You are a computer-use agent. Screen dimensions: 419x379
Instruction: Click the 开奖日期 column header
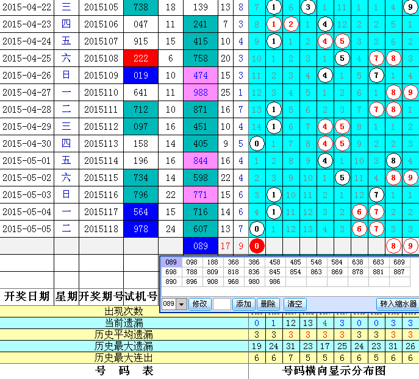[27, 297]
